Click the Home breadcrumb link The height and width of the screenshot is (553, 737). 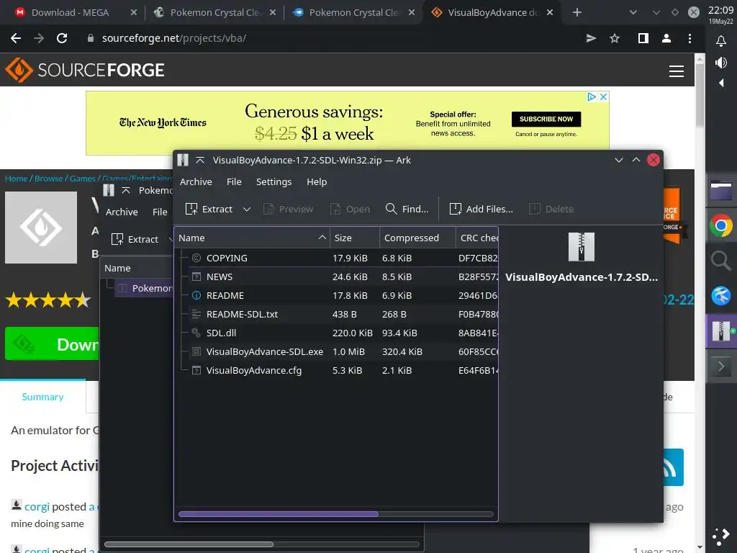[17, 179]
